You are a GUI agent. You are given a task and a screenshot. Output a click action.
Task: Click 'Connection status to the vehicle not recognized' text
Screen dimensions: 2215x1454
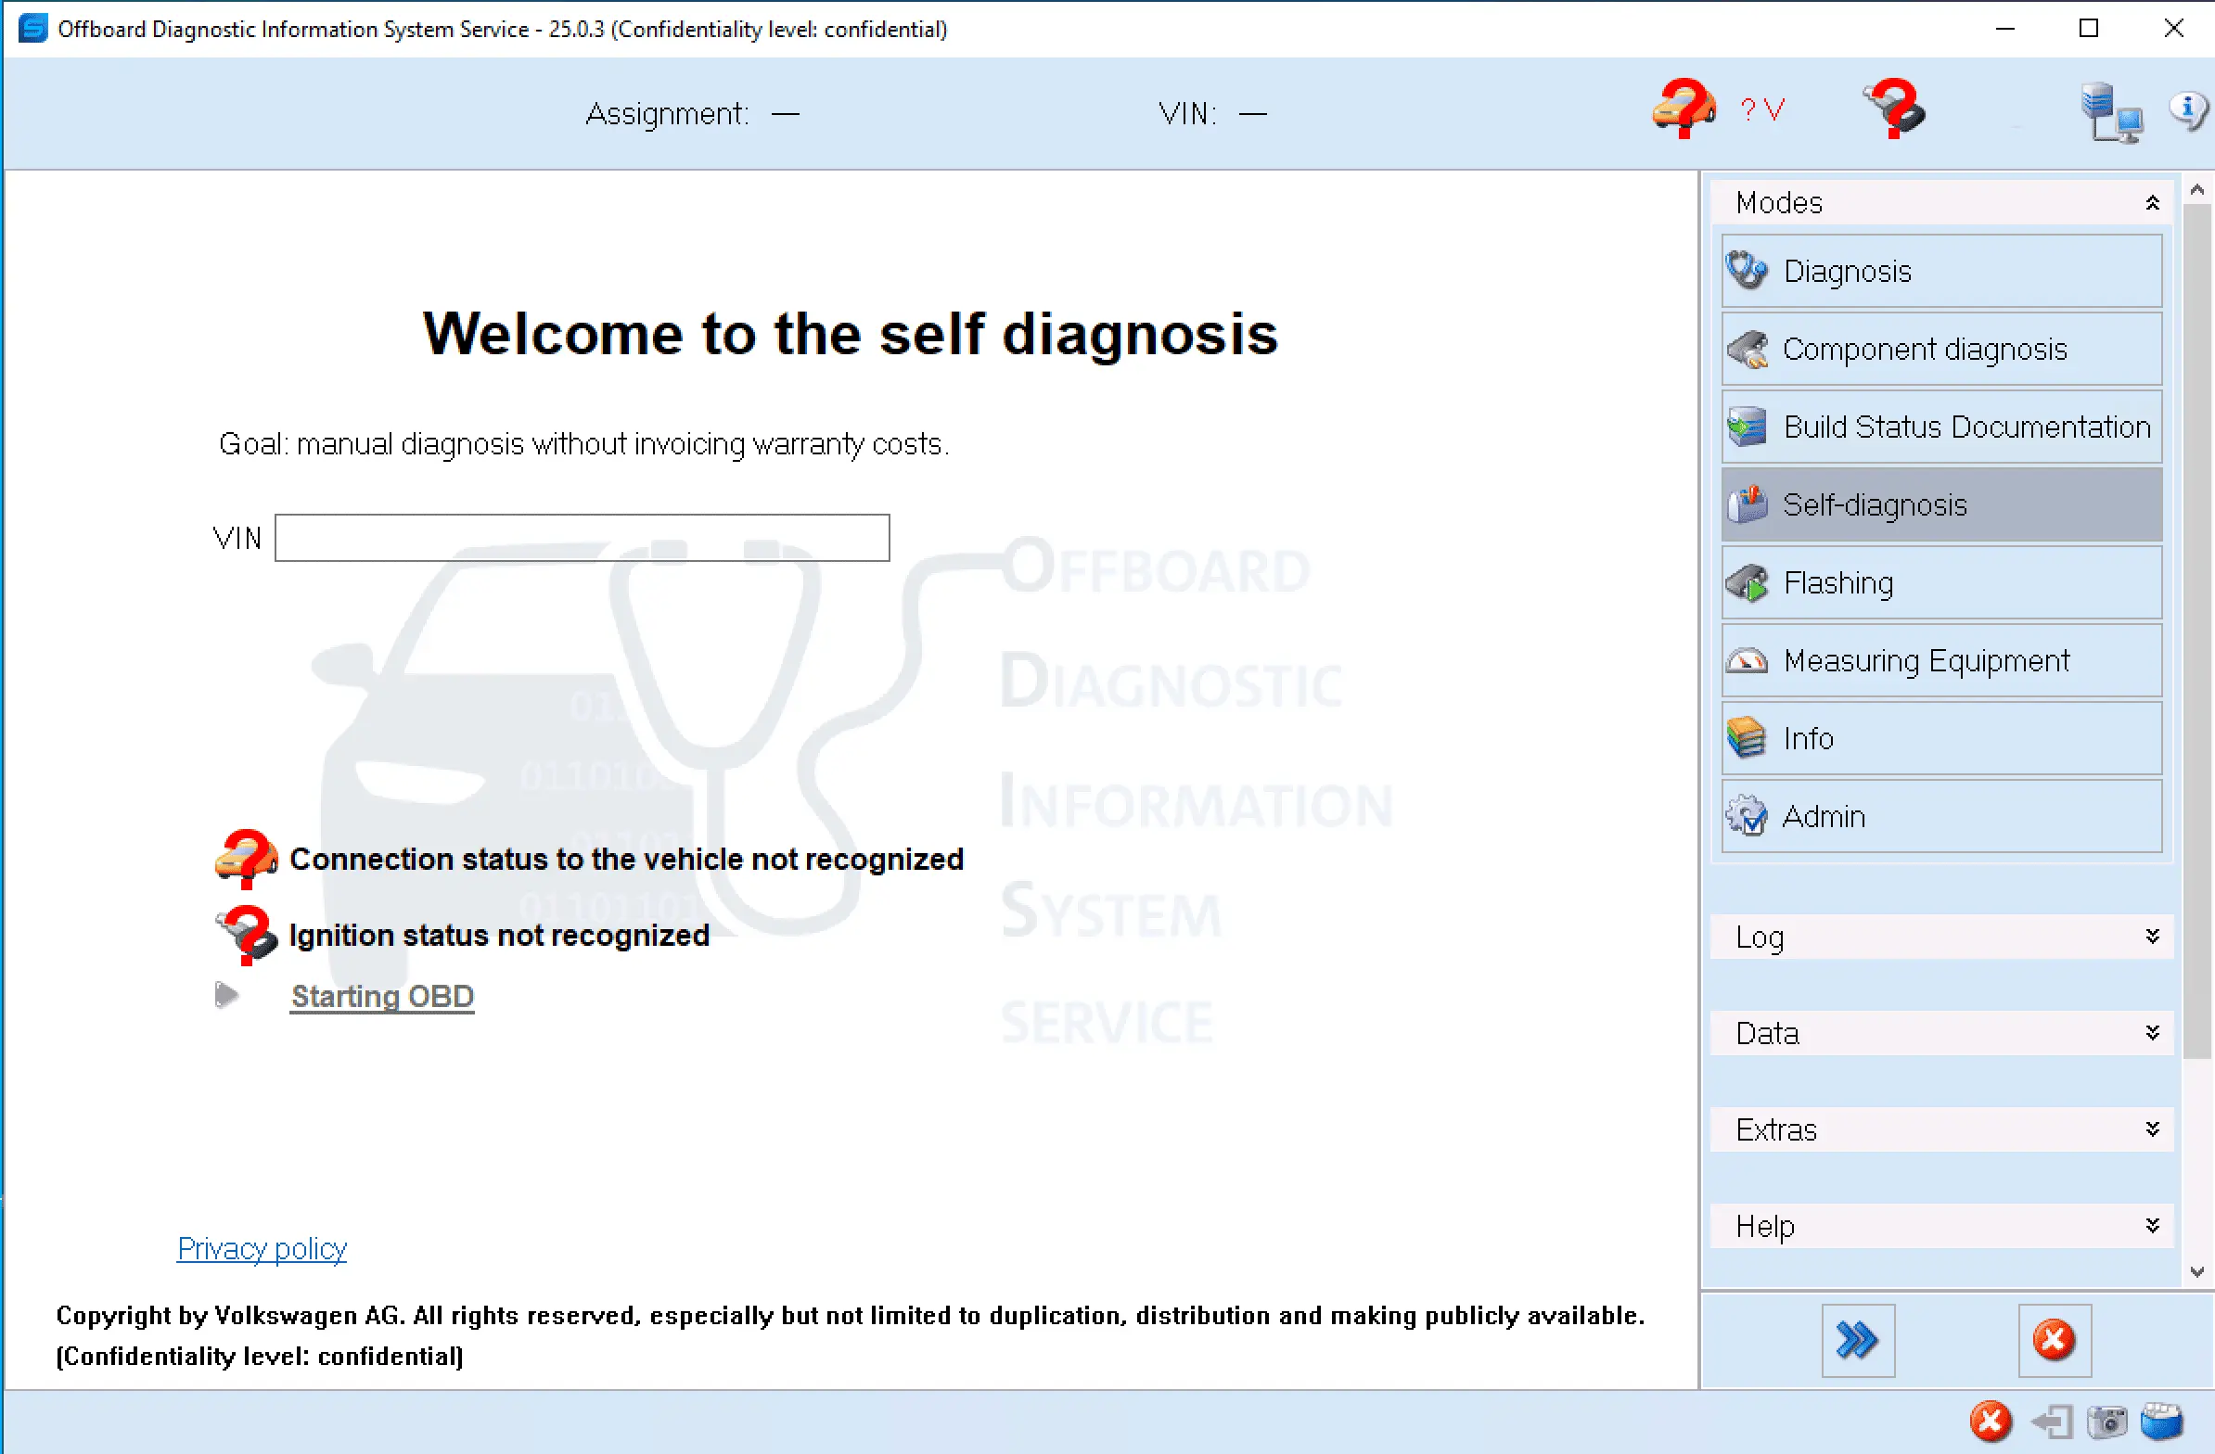point(626,859)
